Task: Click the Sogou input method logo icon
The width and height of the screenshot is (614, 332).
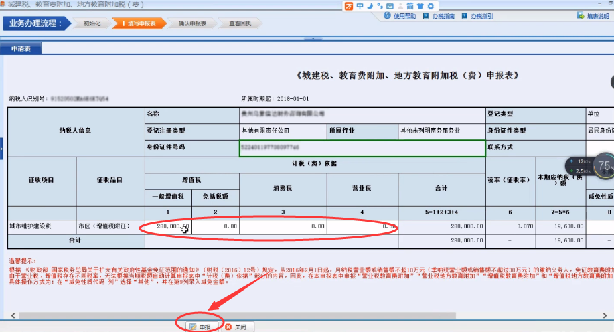Action: point(349,6)
